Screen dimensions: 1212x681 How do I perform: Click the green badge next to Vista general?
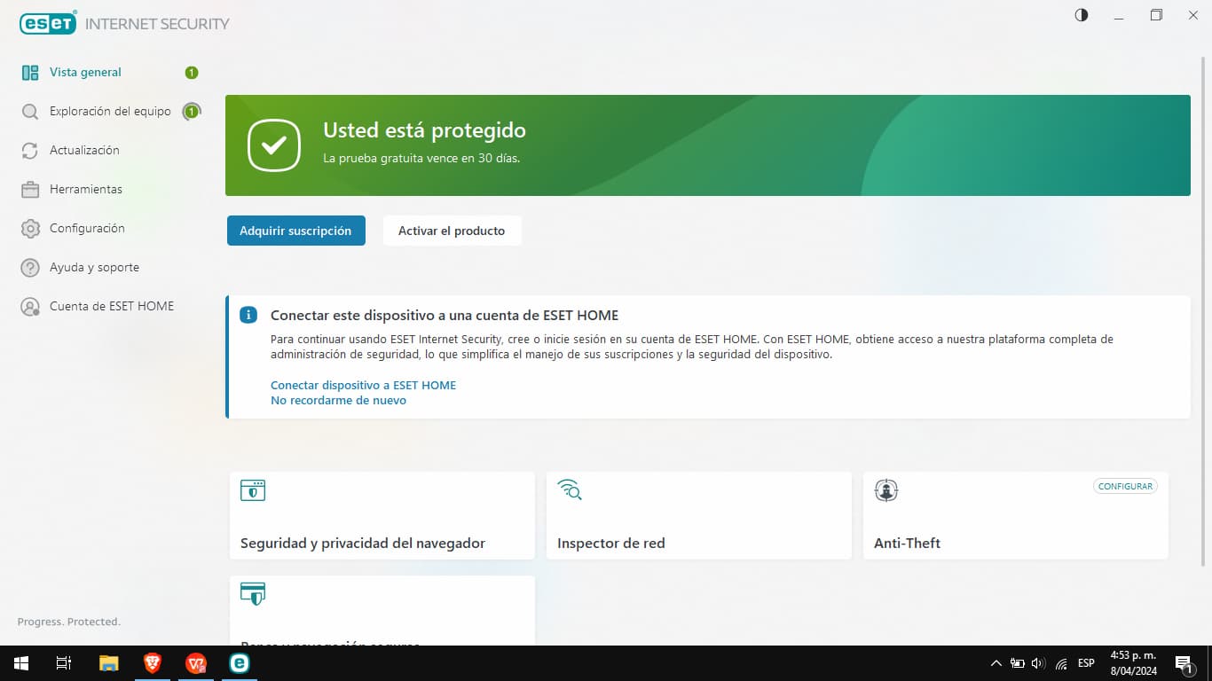[x=192, y=73]
